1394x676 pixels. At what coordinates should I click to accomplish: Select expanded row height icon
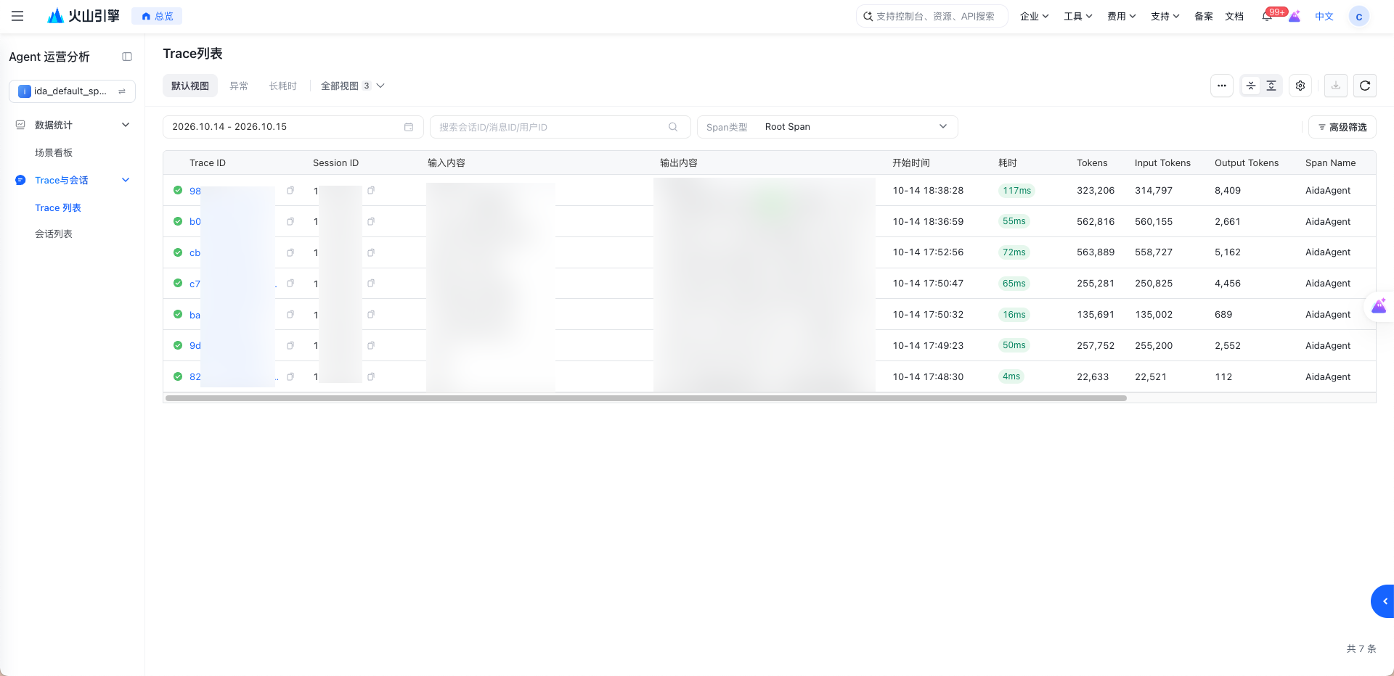point(1271,86)
